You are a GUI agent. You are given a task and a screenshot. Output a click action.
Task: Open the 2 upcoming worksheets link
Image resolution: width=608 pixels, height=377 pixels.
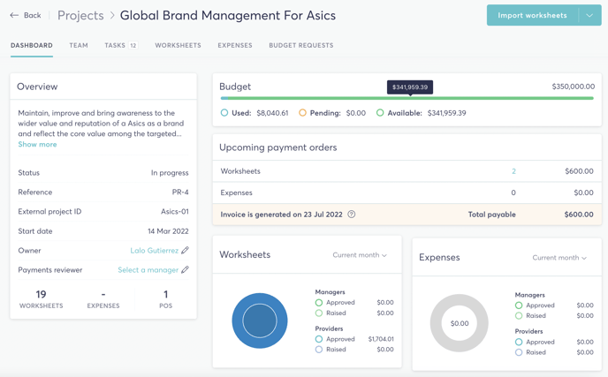click(513, 171)
